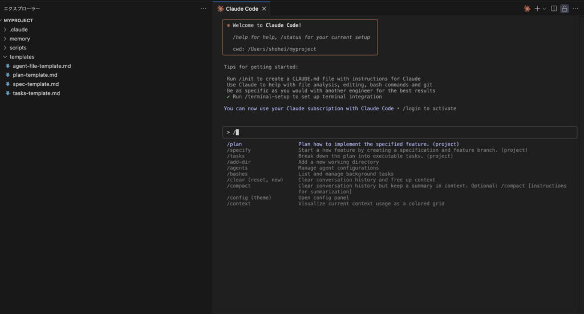
Task: Click markdown icon beside tasks-template.md
Action: point(8,93)
